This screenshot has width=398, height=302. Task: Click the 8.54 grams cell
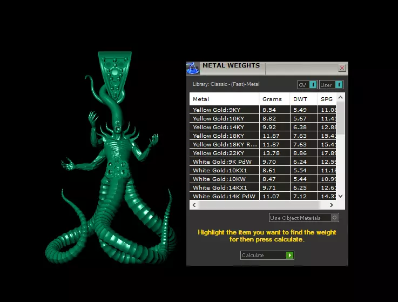274,110
